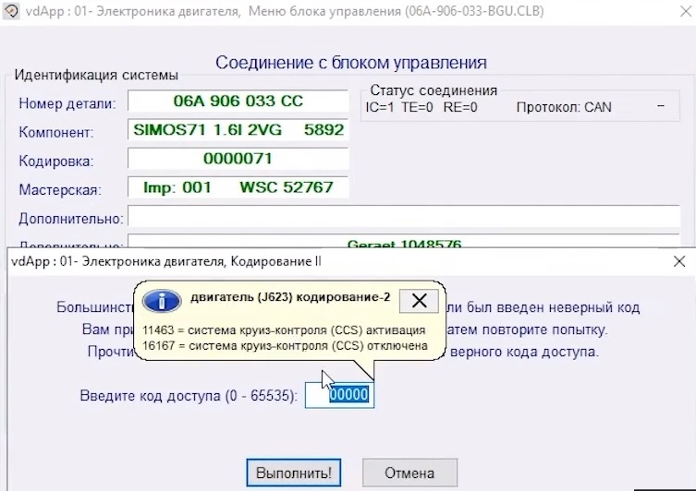The height and width of the screenshot is (491, 696).
Task: Click the Отмена button
Action: (x=409, y=473)
